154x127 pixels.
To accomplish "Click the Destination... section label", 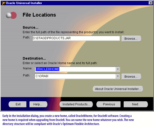I will tap(34, 58).
